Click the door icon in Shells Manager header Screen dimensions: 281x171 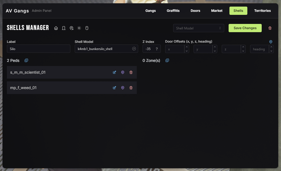[x=64, y=28]
